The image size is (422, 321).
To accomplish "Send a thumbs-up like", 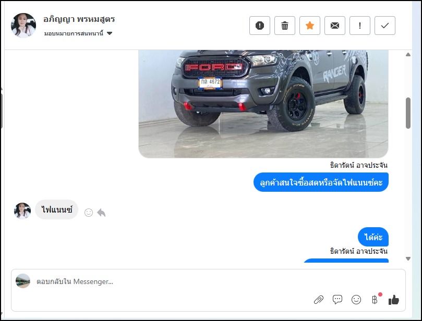I will 394,300.
